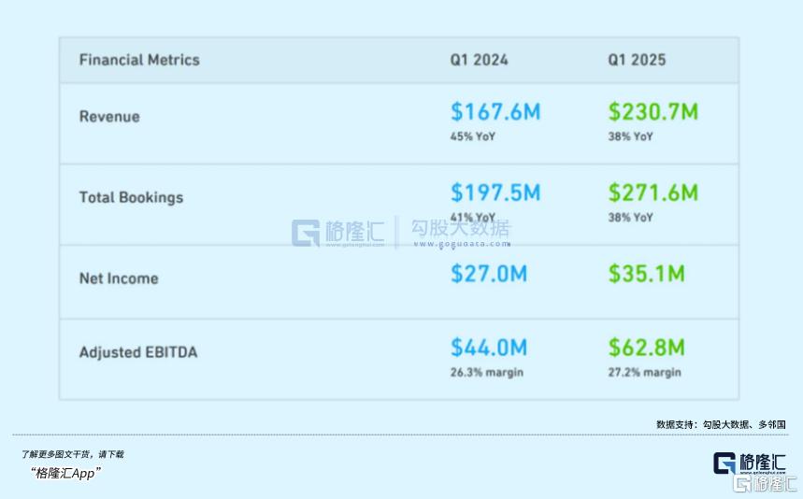
Task: Click the Total Bookings row label
Action: pyautogui.click(x=131, y=197)
